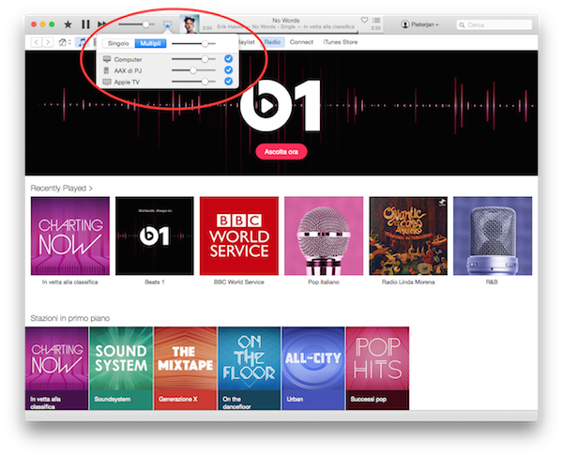Click the 'Pop italiano' caption

(x=324, y=282)
